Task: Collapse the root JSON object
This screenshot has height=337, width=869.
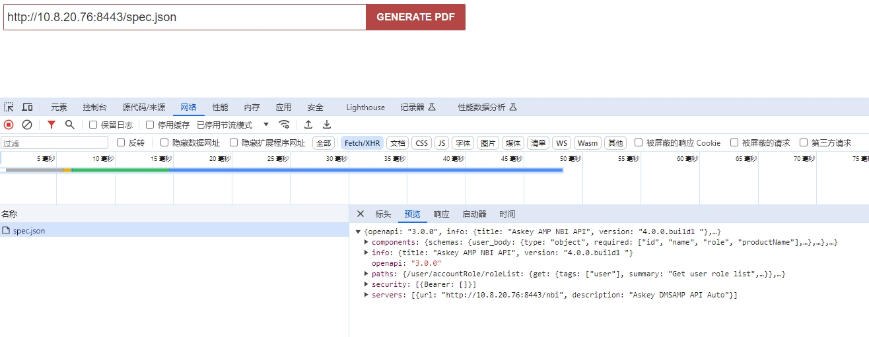Action: click(359, 231)
